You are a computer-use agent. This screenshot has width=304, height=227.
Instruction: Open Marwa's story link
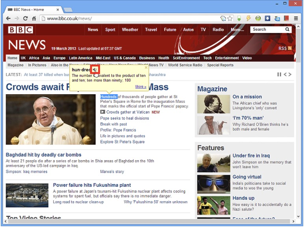pos(112,172)
